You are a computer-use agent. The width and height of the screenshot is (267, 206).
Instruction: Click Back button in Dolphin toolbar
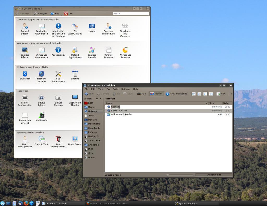pos(89,94)
